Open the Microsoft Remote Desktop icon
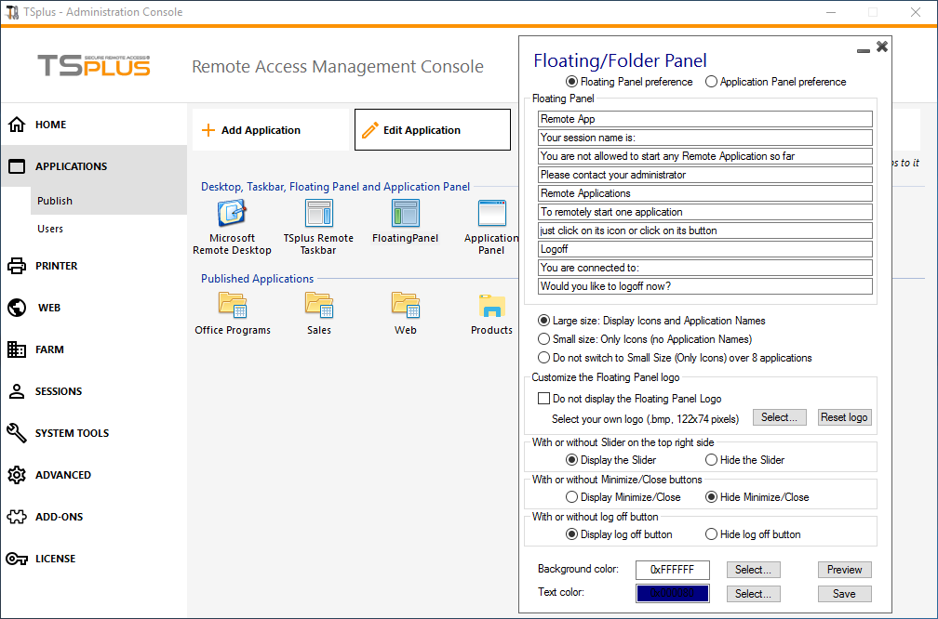The width and height of the screenshot is (938, 619). coord(232,214)
